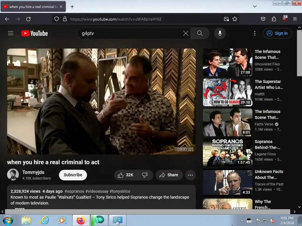302x226 pixels.
Task: Open the 8:01 Facts Verse video thumbnail
Action: [x=227, y=122]
